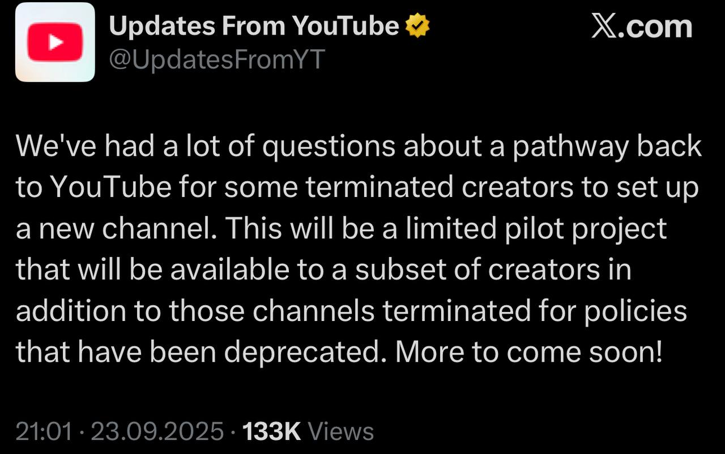Viewport: 725px width, 454px height.
Task: Click the 21:01 post timestamp
Action: [x=44, y=432]
